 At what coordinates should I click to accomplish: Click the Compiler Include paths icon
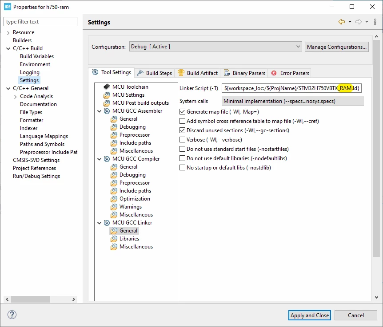pyautogui.click(x=114, y=191)
